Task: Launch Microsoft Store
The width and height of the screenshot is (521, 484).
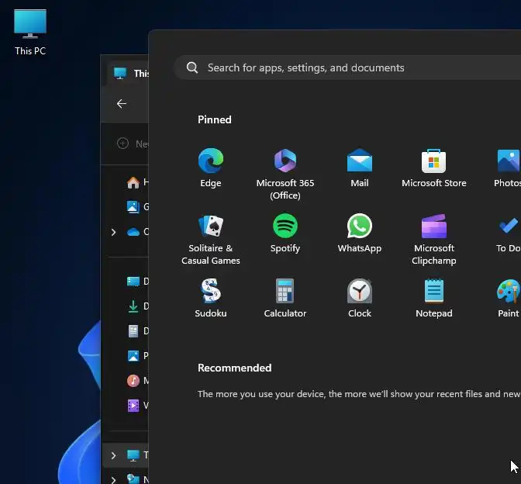Action: [x=434, y=168]
